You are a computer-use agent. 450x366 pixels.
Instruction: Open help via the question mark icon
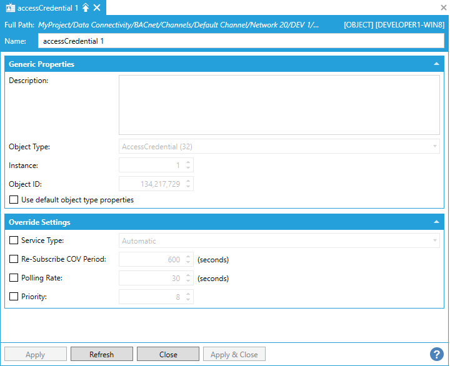tap(436, 354)
